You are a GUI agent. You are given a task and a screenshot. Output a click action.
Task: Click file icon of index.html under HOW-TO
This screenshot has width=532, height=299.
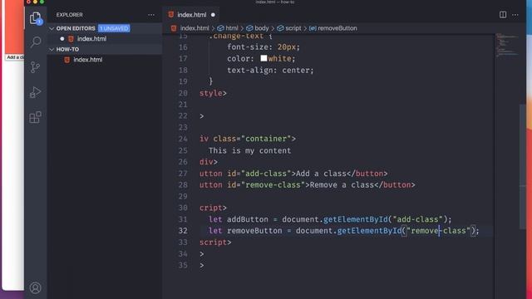(67, 60)
